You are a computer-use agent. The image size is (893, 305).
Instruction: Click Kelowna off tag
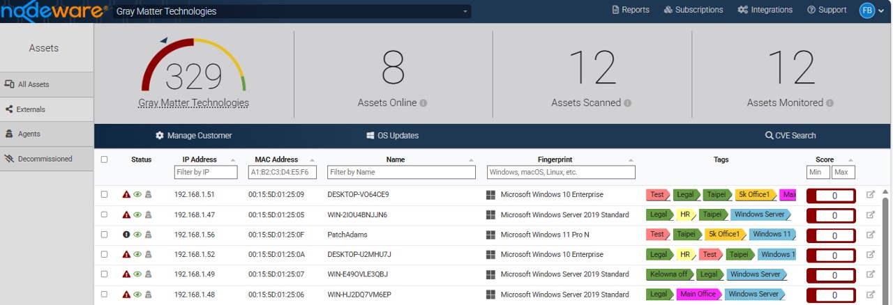point(670,274)
